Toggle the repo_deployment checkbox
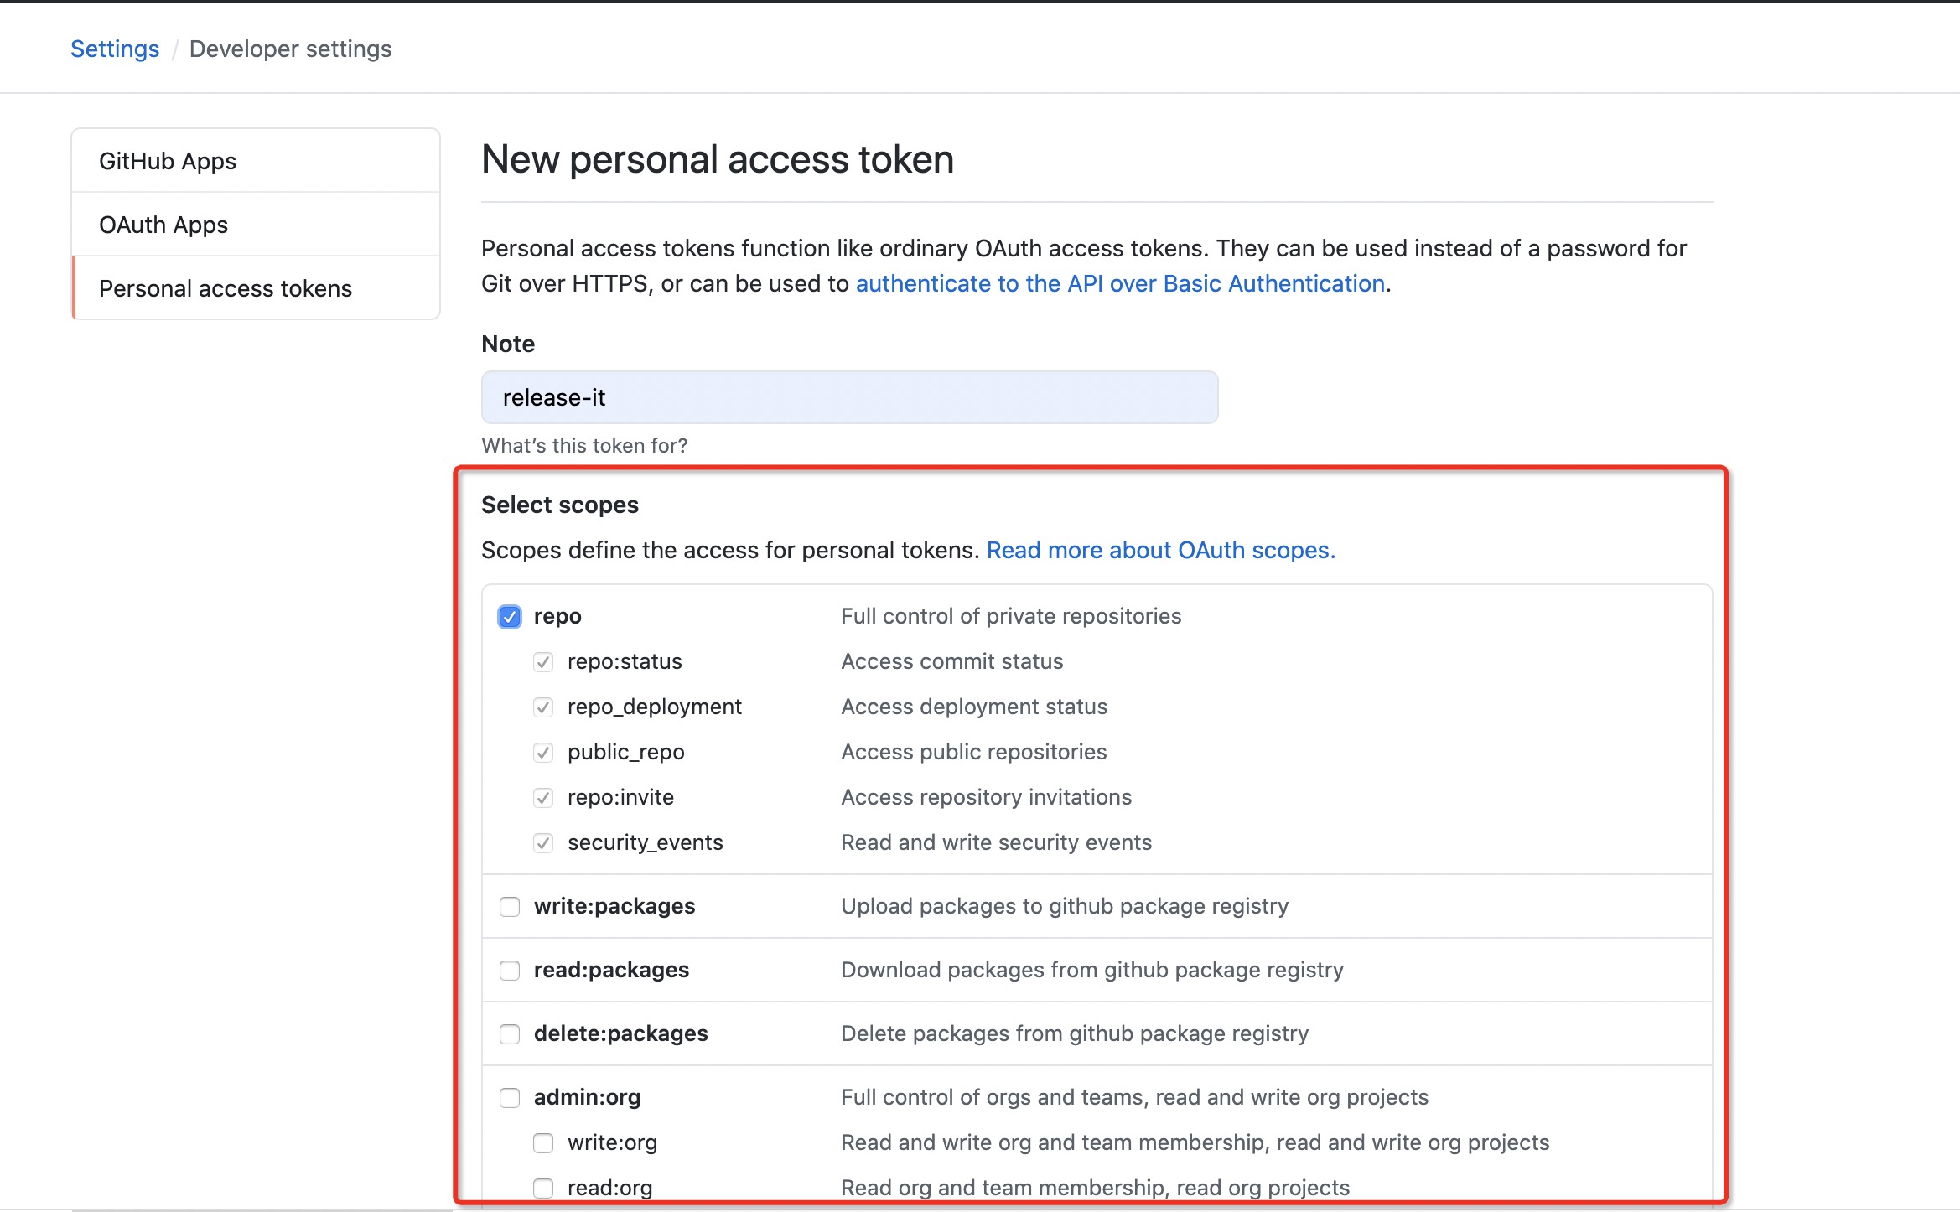 [x=543, y=707]
